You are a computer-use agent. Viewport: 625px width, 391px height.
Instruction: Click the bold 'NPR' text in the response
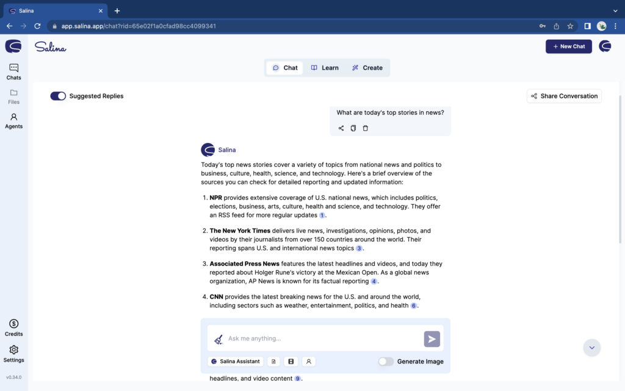215,198
